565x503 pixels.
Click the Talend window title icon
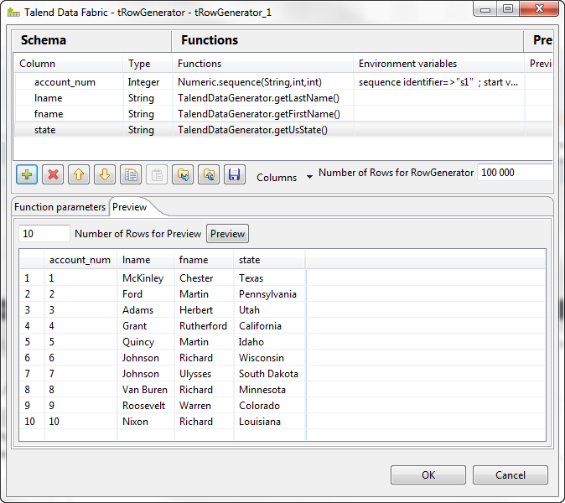[13, 13]
